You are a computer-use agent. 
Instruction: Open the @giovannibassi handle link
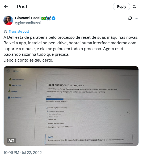(x=28, y=23)
